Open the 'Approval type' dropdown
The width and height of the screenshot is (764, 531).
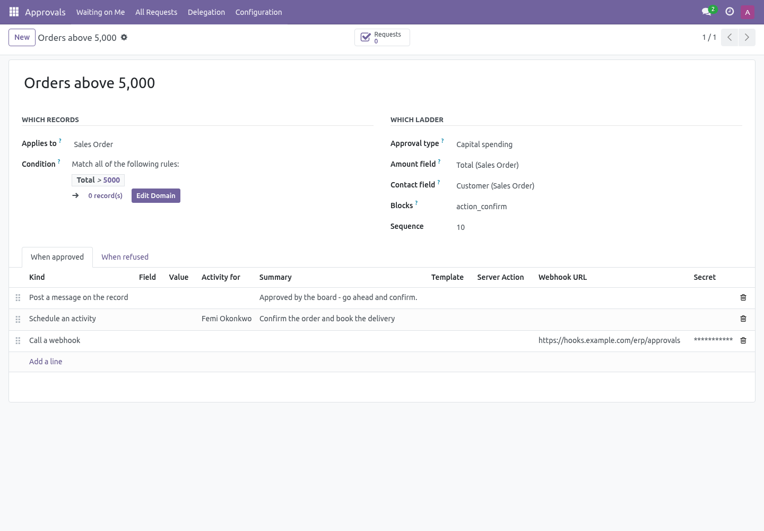pyautogui.click(x=598, y=144)
